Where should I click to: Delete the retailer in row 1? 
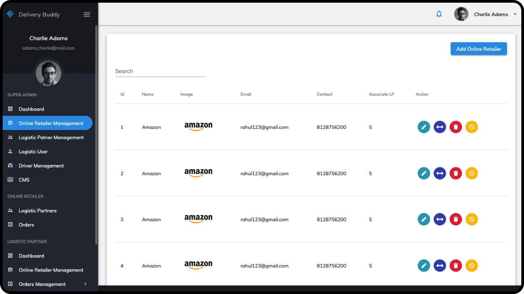tap(455, 127)
